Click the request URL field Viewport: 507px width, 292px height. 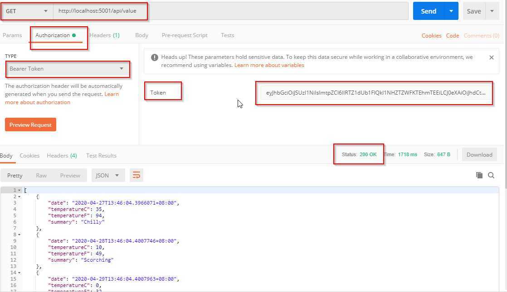[x=230, y=11]
